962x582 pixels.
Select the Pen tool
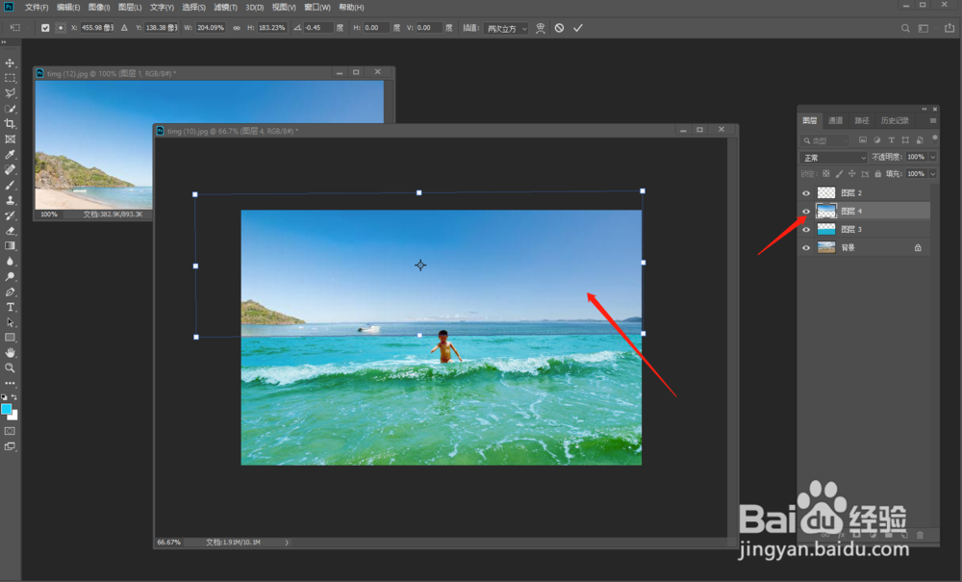point(10,291)
